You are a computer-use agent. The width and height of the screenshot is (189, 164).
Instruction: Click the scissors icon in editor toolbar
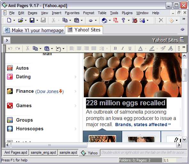28,48
